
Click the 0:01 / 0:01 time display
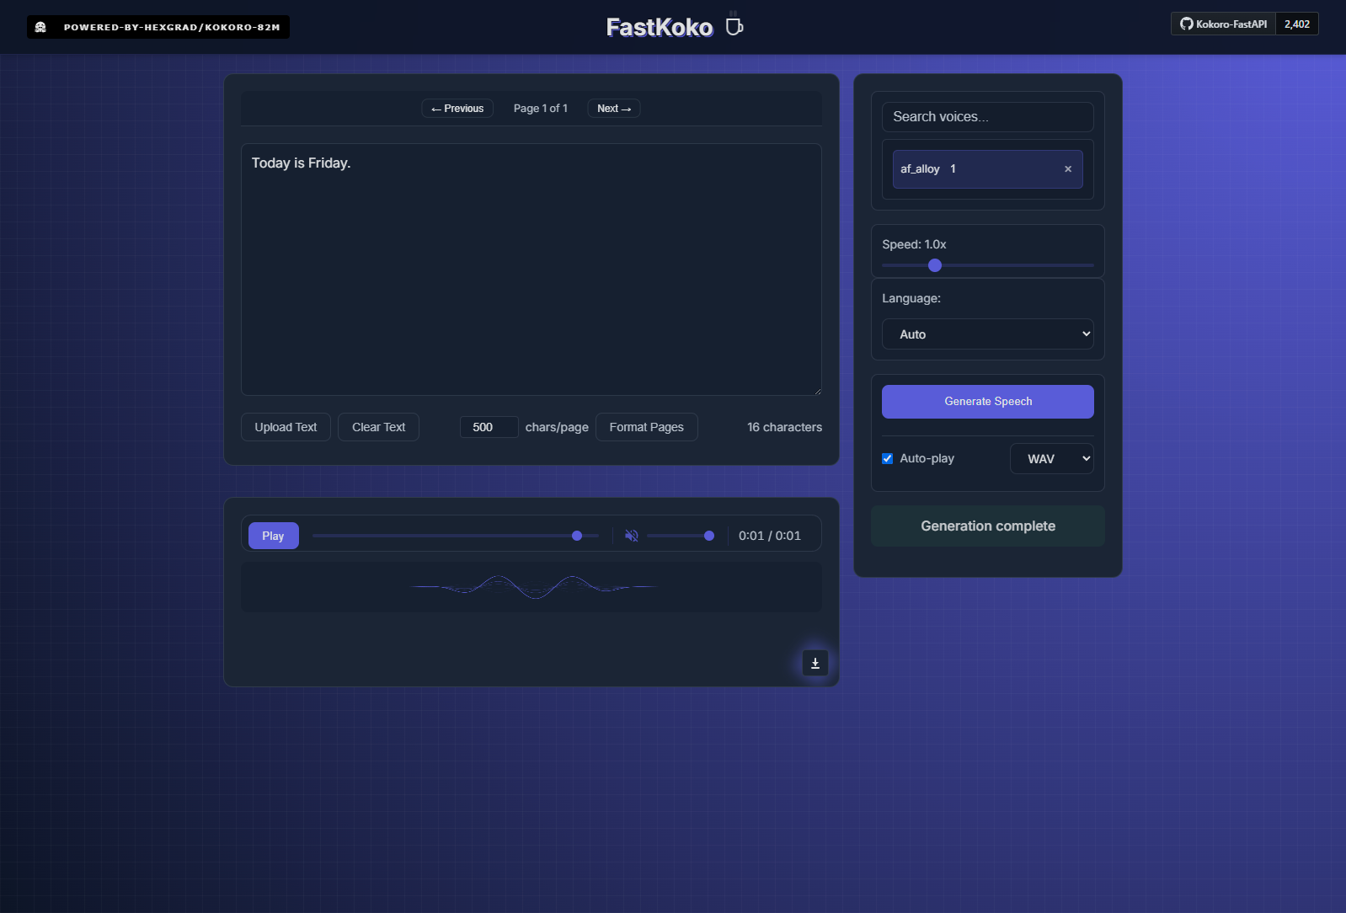(770, 536)
